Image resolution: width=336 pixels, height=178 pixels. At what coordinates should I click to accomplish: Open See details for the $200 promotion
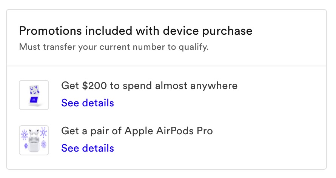[88, 103]
